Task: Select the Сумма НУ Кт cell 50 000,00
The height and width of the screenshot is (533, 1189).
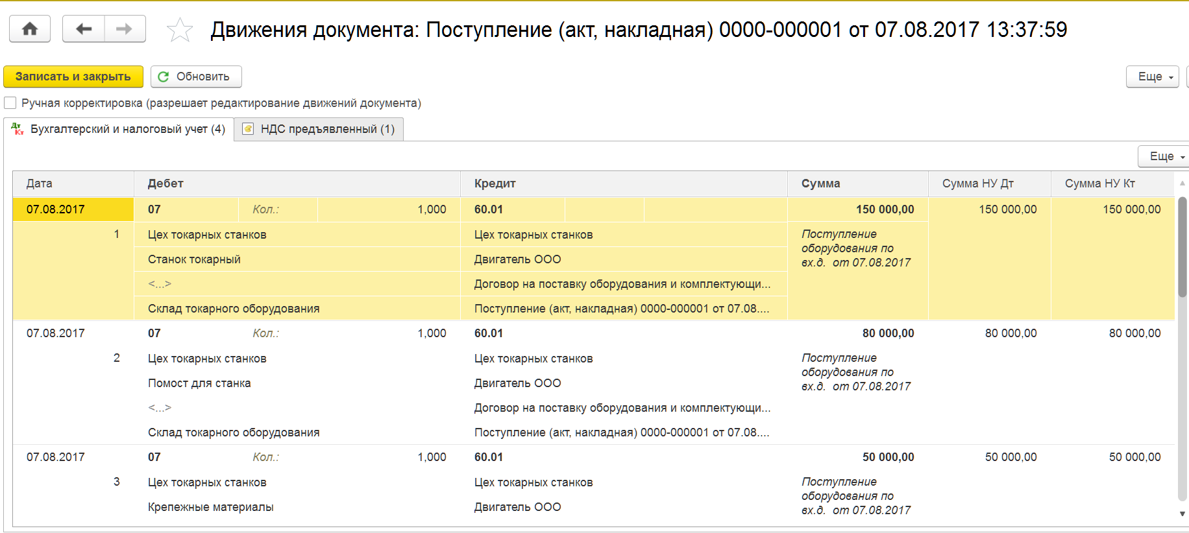Action: pos(1112,457)
